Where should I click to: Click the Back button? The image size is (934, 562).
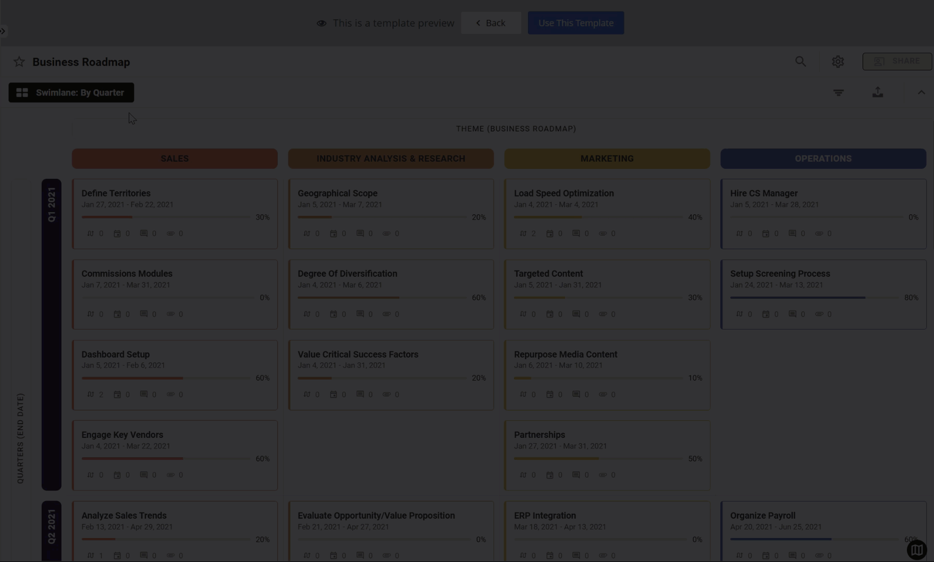coord(490,23)
